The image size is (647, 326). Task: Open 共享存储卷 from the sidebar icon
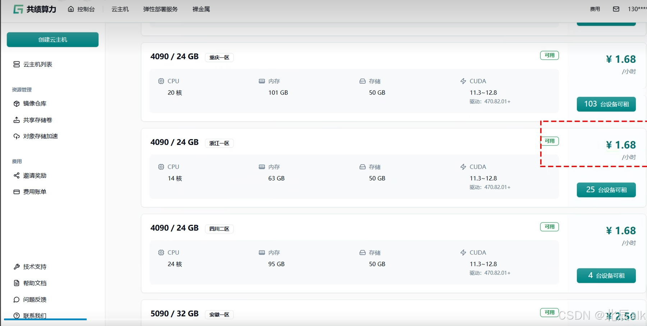click(17, 120)
